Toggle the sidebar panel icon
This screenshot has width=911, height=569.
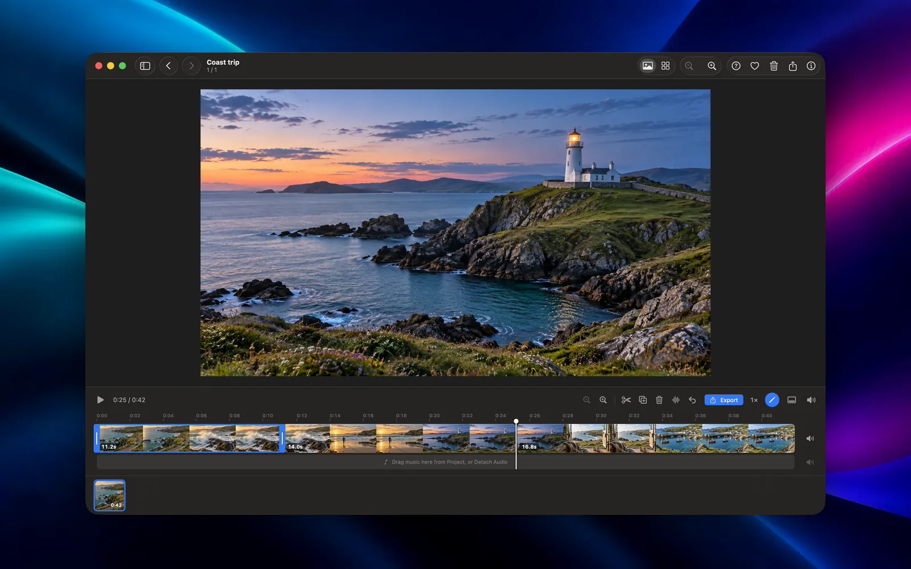(x=145, y=66)
